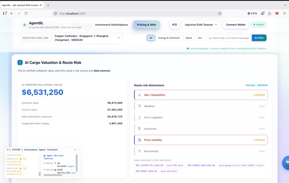Image resolution: width=289 pixels, height=183 pixels.
Task: Click the step 1 badge icon
Action: click(20, 63)
